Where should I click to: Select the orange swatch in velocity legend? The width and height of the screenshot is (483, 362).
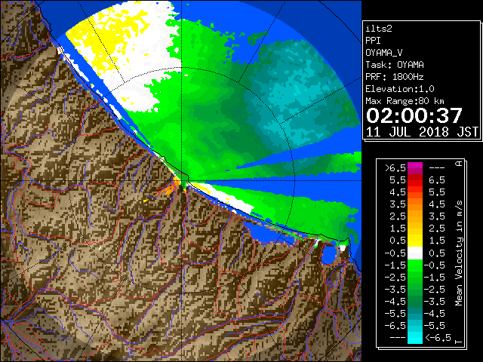pos(415,204)
